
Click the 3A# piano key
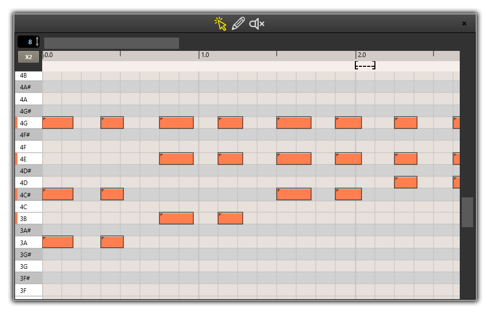pos(29,230)
